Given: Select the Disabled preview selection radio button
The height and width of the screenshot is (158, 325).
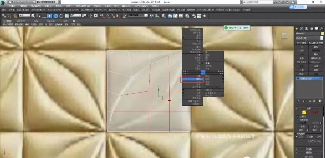Looking at the screenshot, I should point(297,136).
